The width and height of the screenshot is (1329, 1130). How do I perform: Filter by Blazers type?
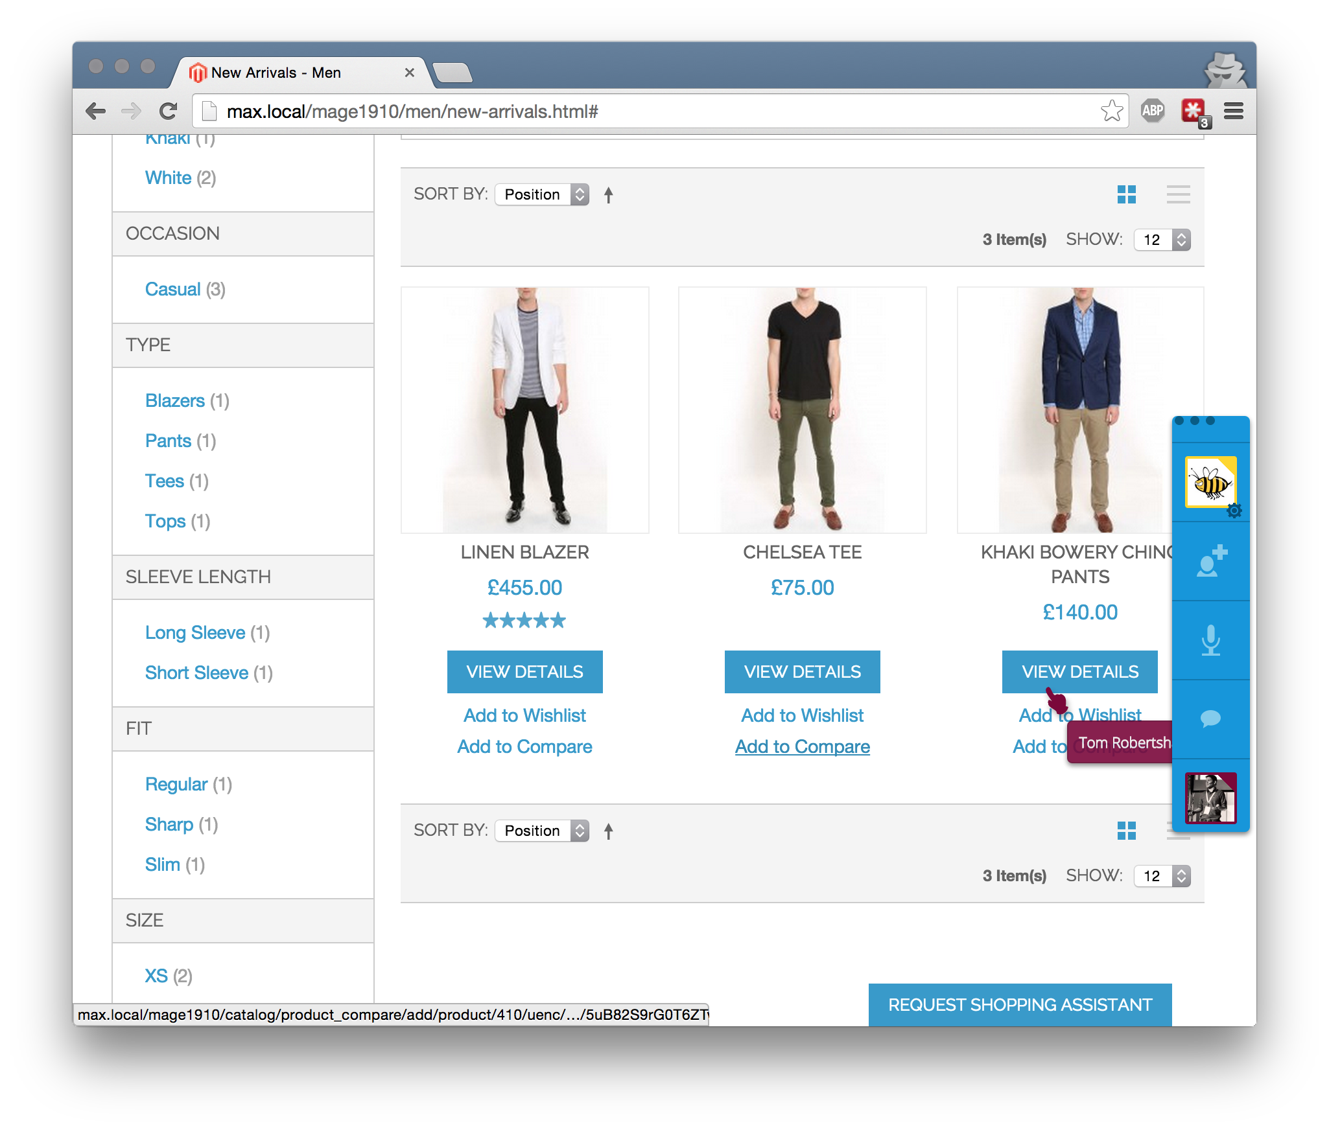coord(175,400)
